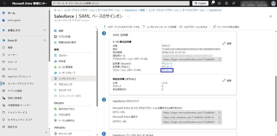Collapse the left navigation with double chevron
The height and width of the screenshot is (136, 277).
pyautogui.click(x=46, y=132)
